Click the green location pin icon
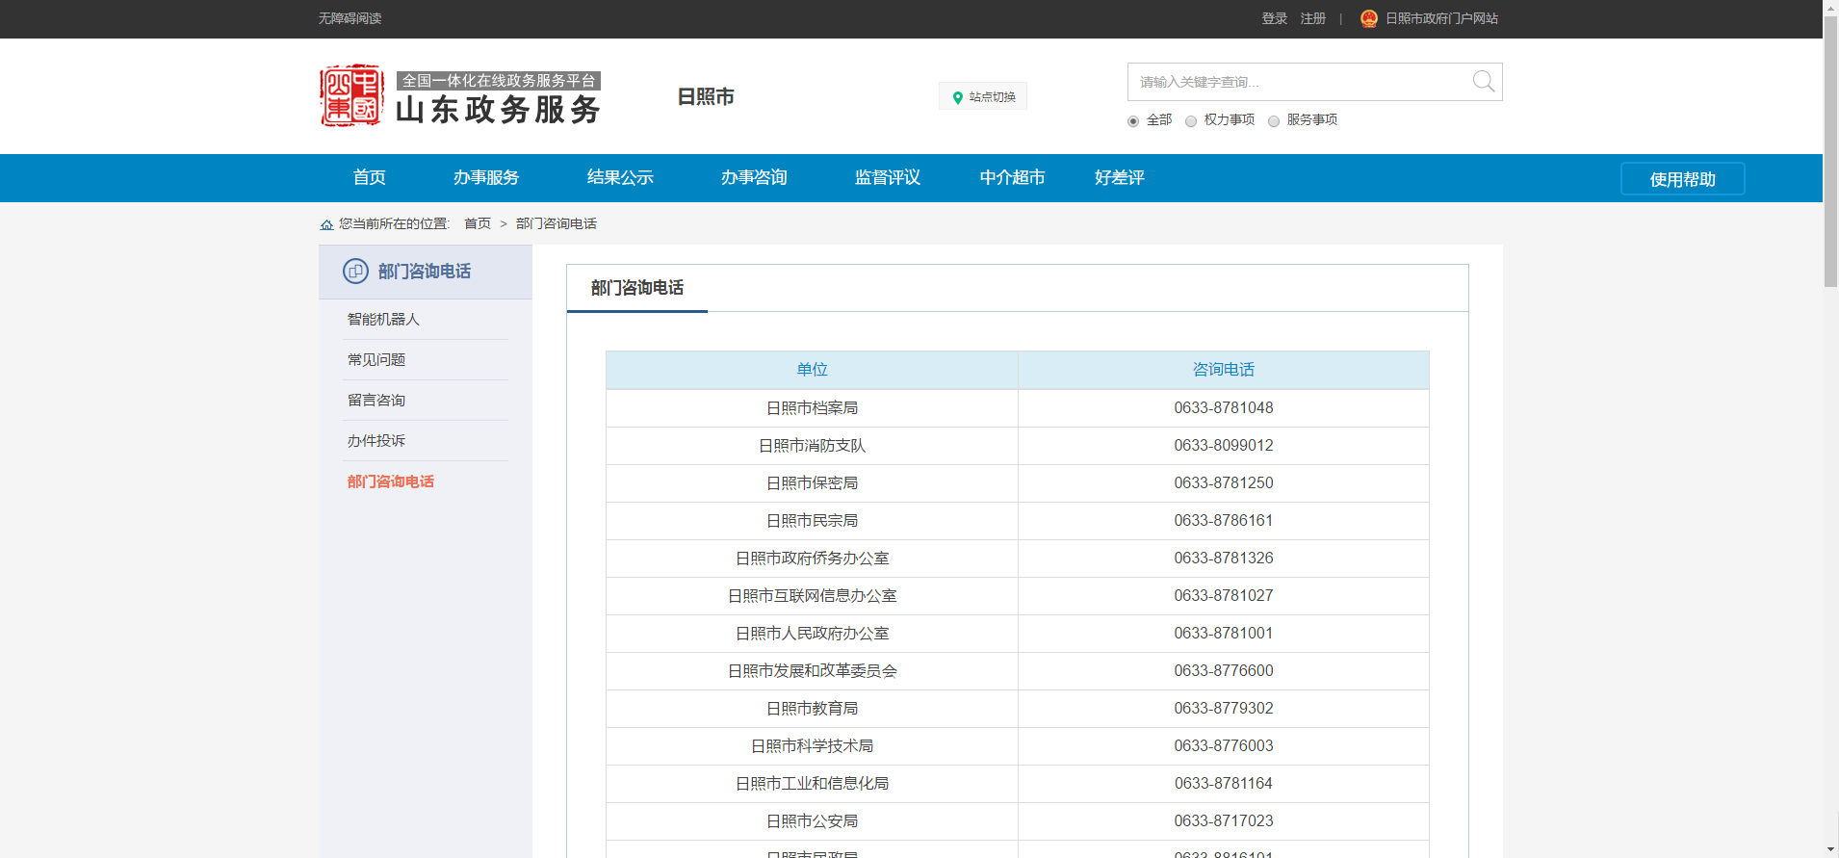 (957, 97)
